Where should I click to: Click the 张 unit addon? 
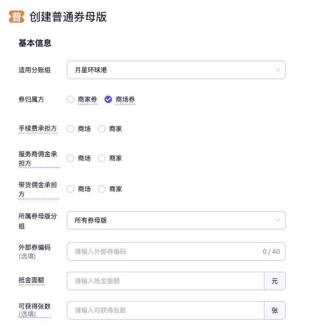[x=275, y=310]
